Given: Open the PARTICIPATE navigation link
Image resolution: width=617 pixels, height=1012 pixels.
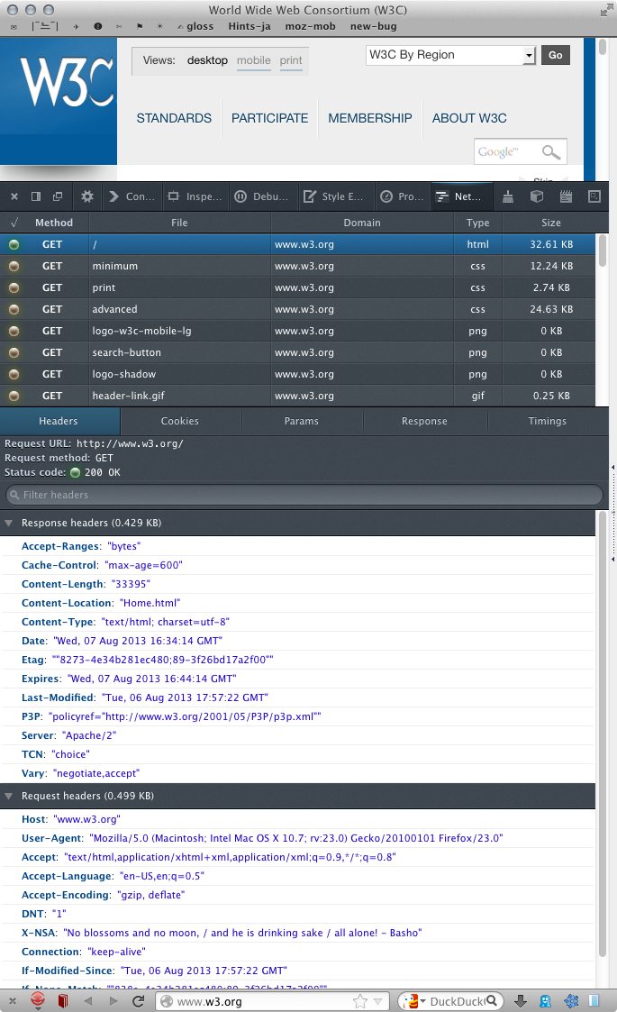Looking at the screenshot, I should coord(270,118).
